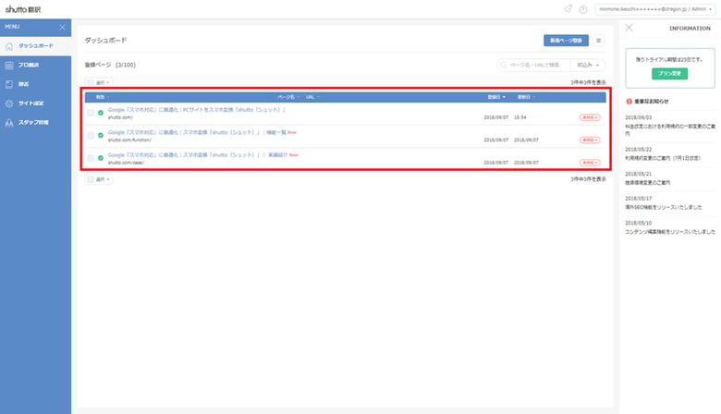
Task: Toggle select-all checkbox above the table
Action: pos(91,83)
